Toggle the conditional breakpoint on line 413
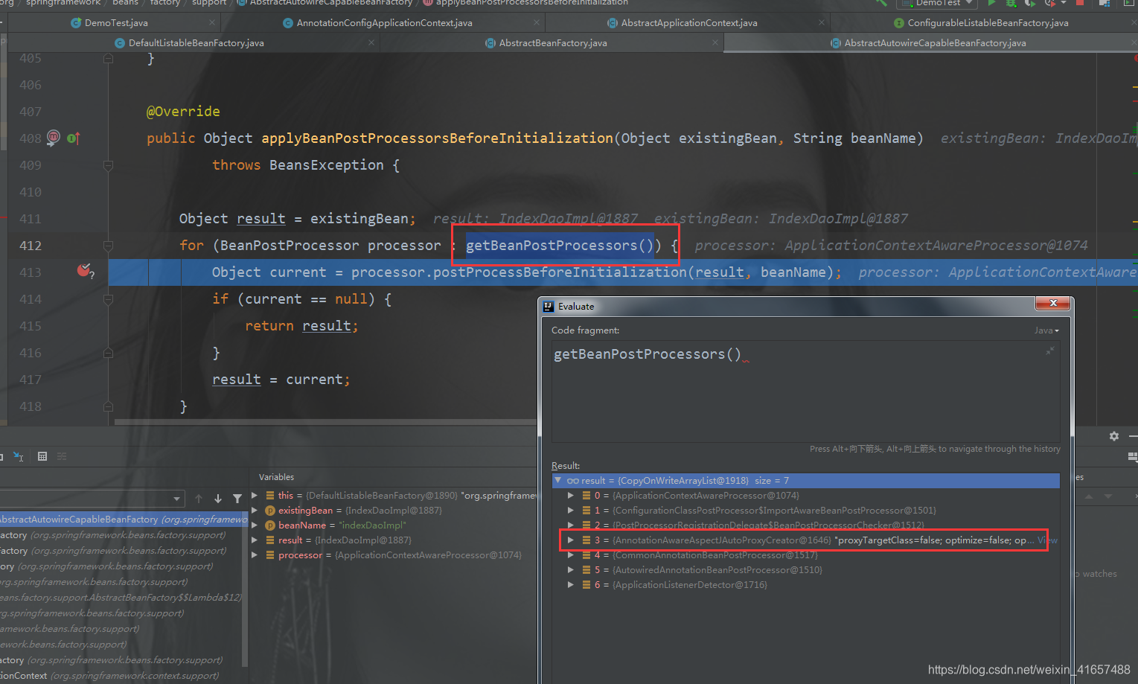 click(x=85, y=271)
